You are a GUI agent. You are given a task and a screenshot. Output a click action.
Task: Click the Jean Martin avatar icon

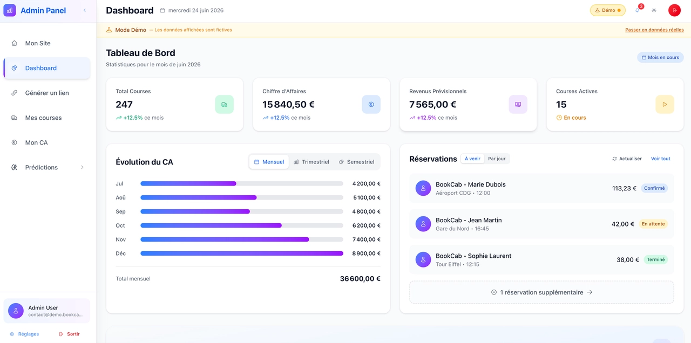click(423, 224)
